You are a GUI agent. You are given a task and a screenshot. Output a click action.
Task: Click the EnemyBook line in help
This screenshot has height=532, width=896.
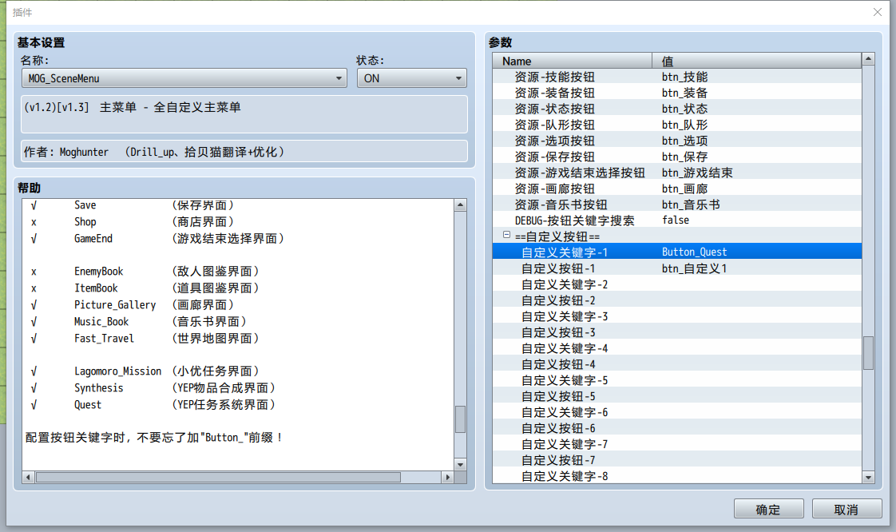[x=145, y=271]
